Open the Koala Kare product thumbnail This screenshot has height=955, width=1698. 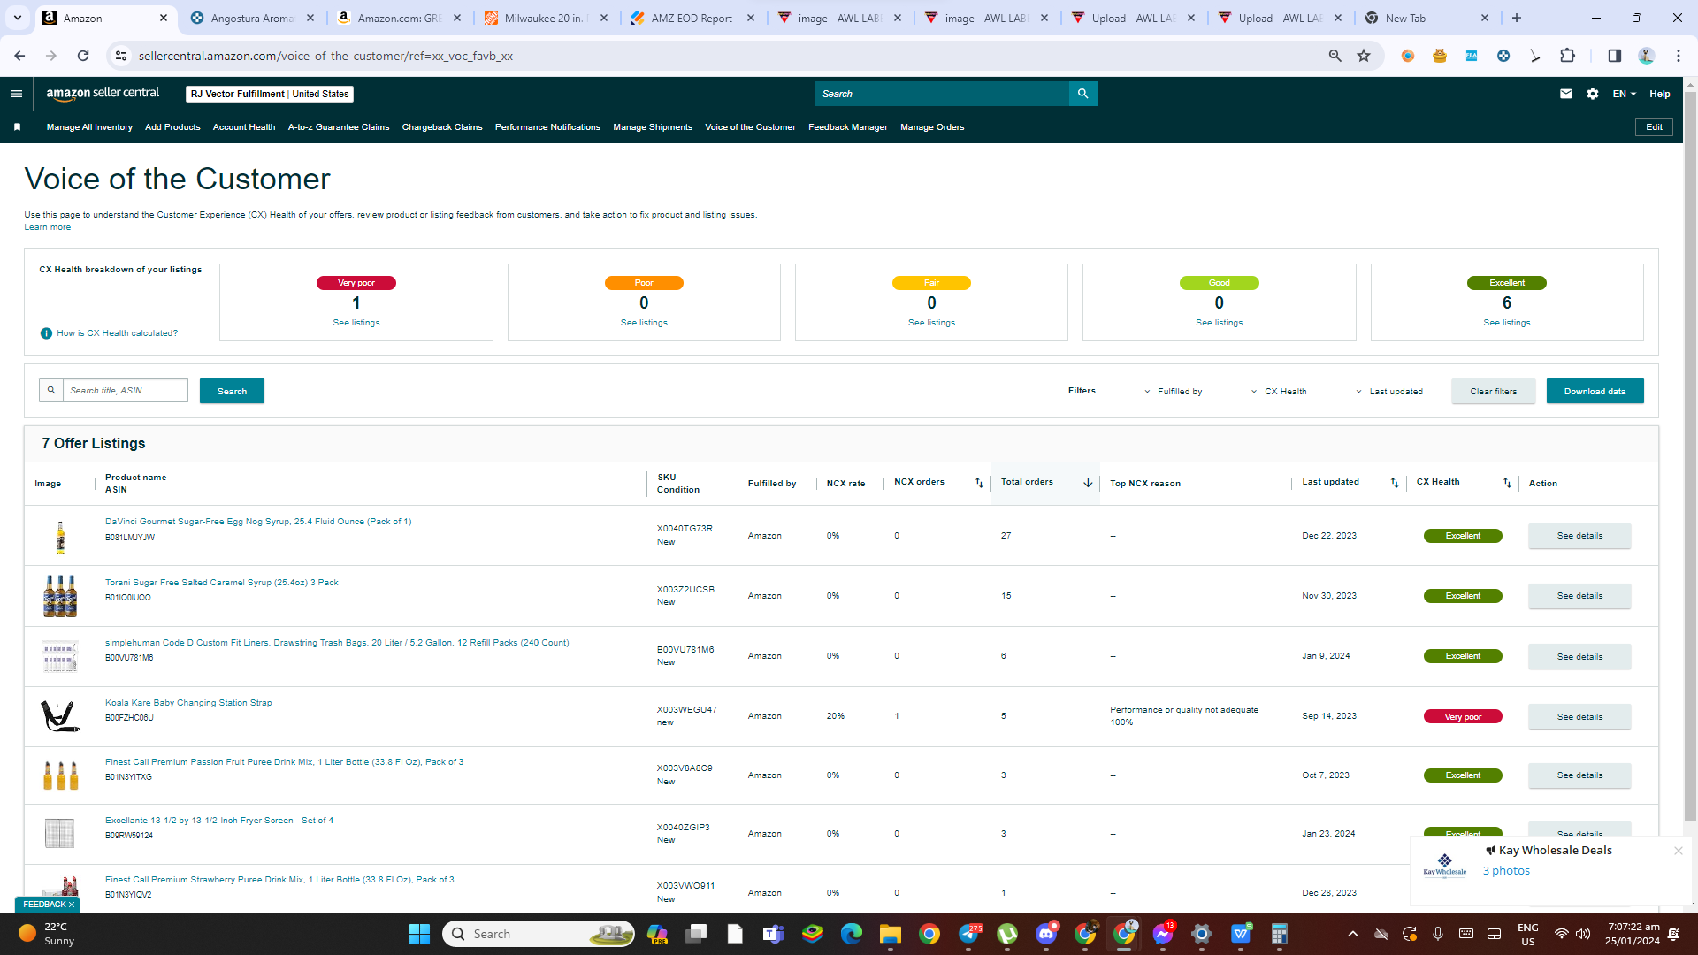[60, 716]
